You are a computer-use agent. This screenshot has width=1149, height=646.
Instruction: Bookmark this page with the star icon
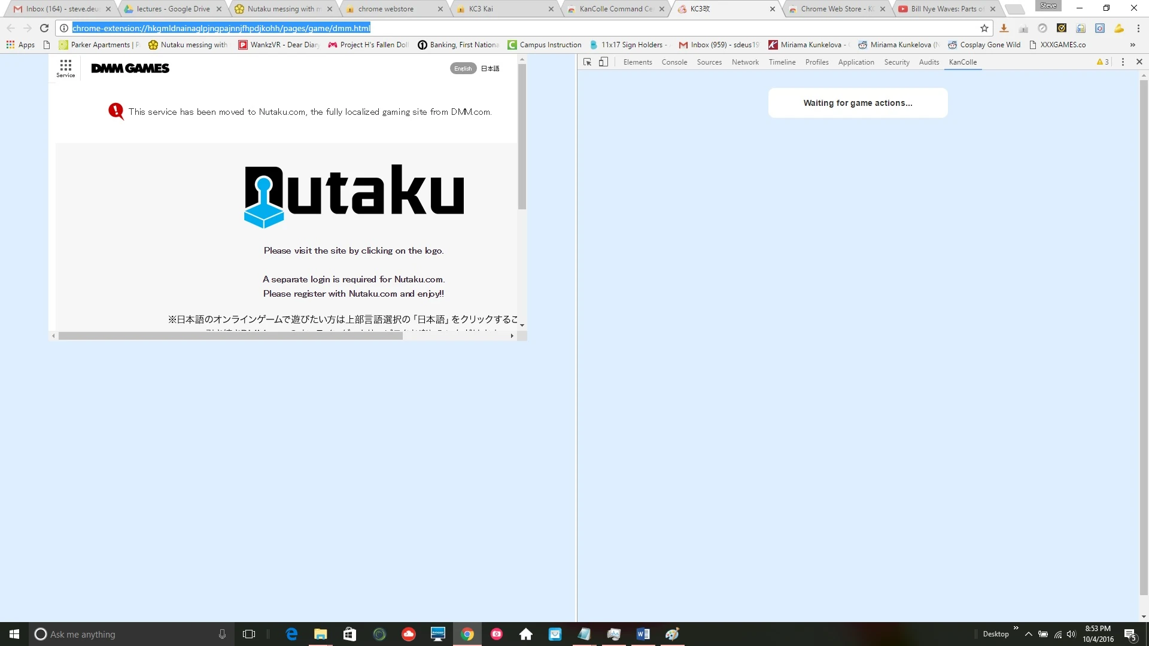(x=984, y=28)
